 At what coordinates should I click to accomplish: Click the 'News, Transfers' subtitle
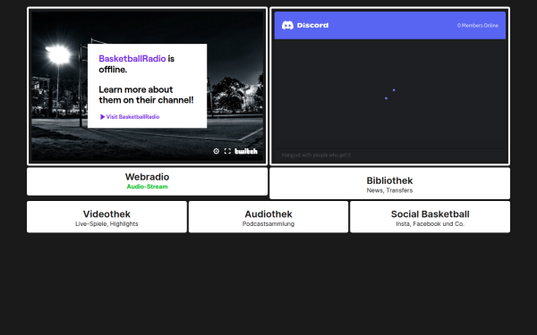(389, 190)
